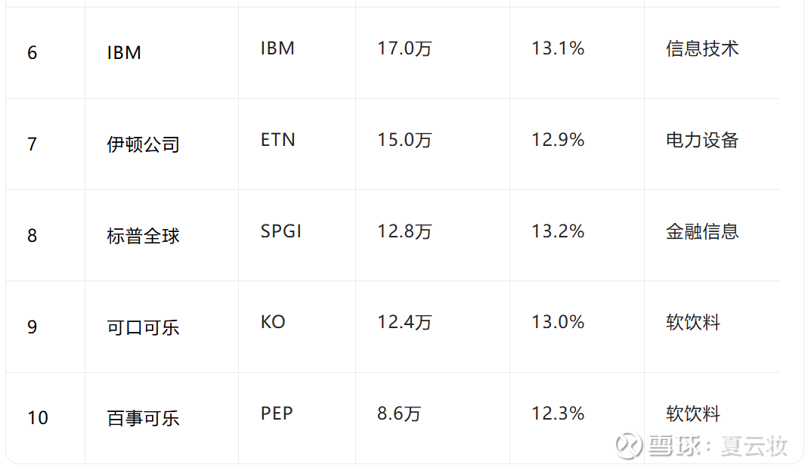811x471 pixels.
Task: Click the 信息技术 industry cell
Action: 702,48
